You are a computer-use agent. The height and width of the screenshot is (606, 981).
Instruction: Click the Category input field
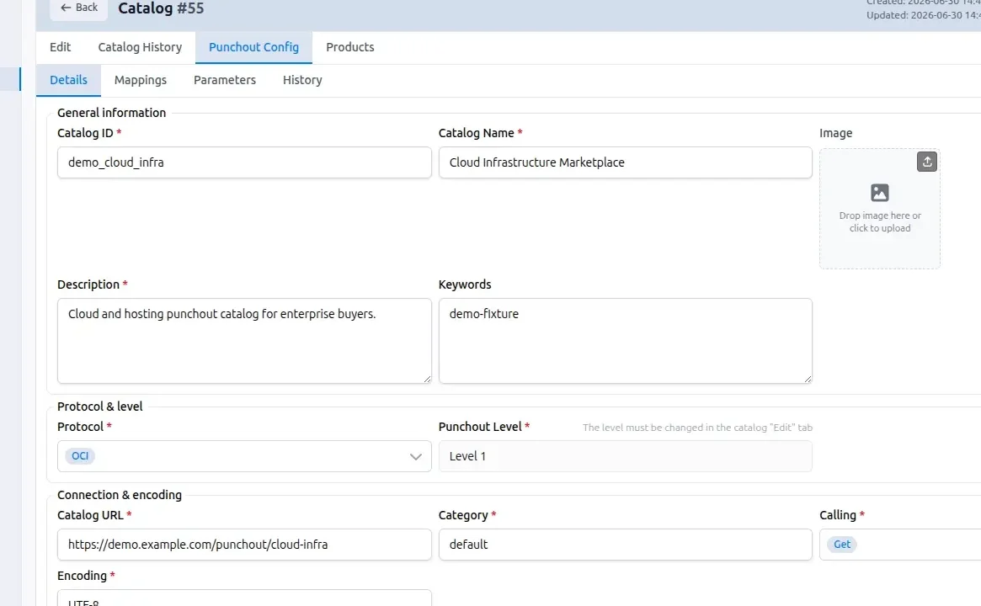pos(626,545)
